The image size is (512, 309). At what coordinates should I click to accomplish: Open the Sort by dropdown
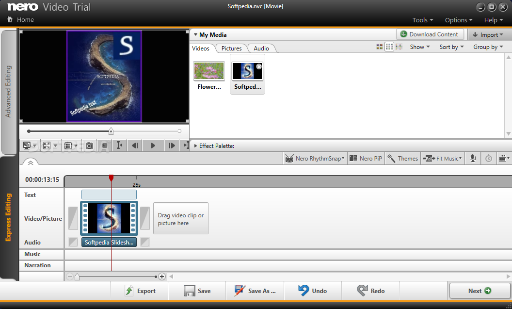click(451, 47)
